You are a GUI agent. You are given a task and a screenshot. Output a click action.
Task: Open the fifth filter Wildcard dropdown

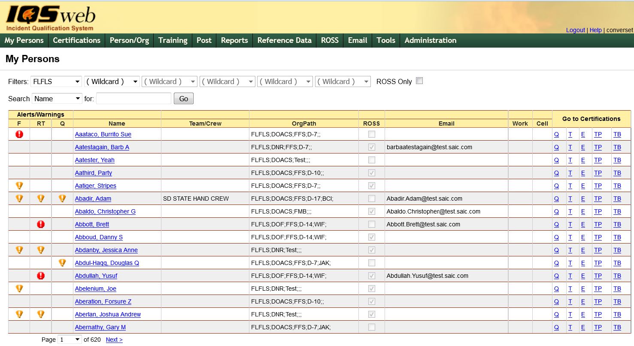[x=285, y=81]
